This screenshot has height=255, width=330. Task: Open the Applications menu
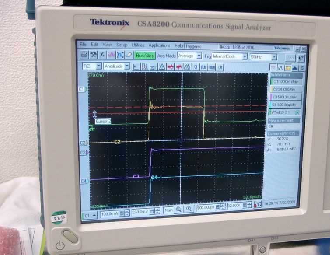(159, 45)
